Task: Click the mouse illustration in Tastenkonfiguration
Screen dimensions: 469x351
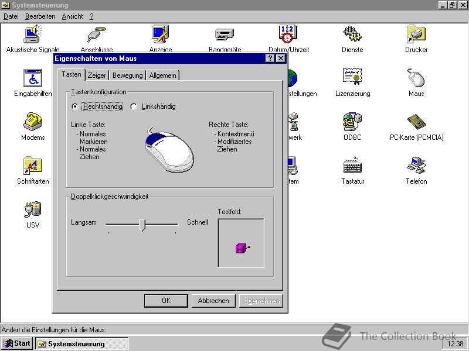Action: pyautogui.click(x=169, y=150)
